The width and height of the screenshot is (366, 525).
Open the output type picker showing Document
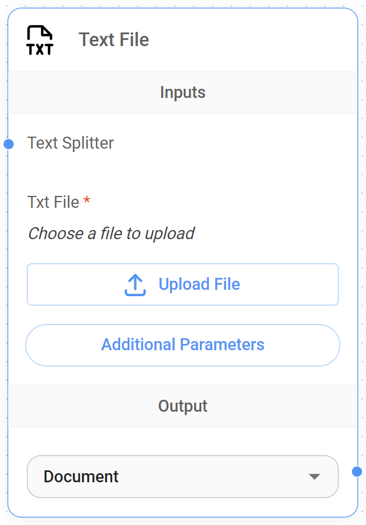(182, 477)
